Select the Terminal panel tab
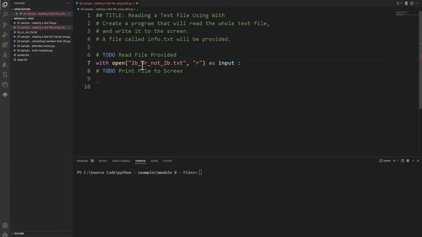 pyautogui.click(x=140, y=161)
